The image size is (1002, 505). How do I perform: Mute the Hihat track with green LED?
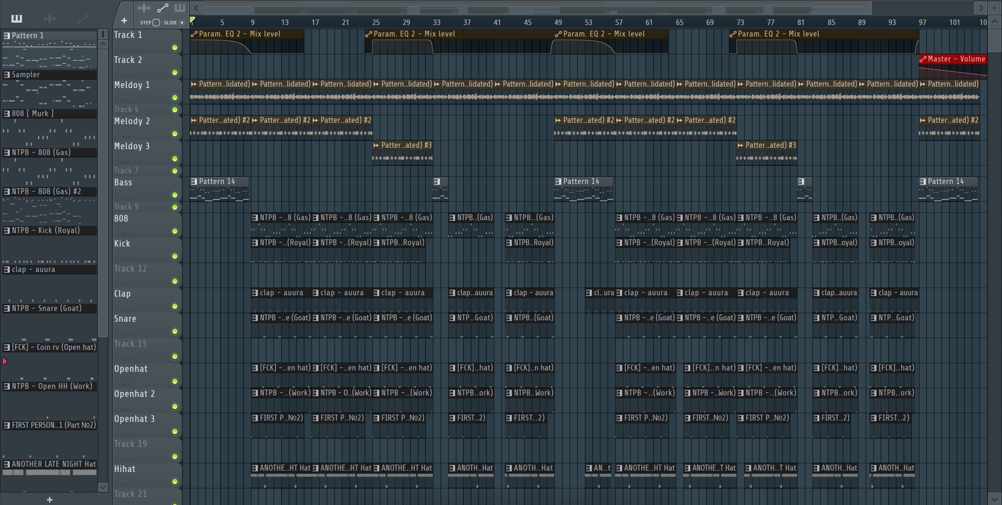click(x=175, y=481)
